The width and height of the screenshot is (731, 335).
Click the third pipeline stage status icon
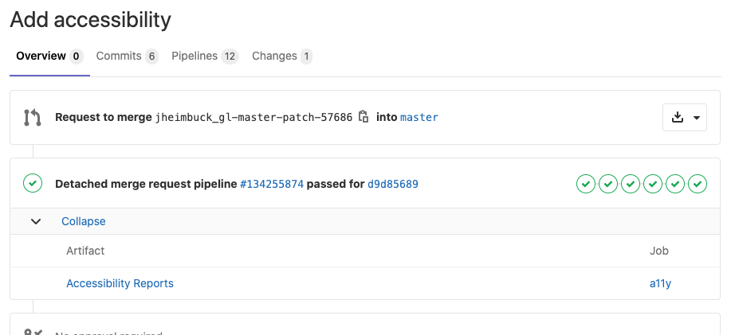(631, 184)
